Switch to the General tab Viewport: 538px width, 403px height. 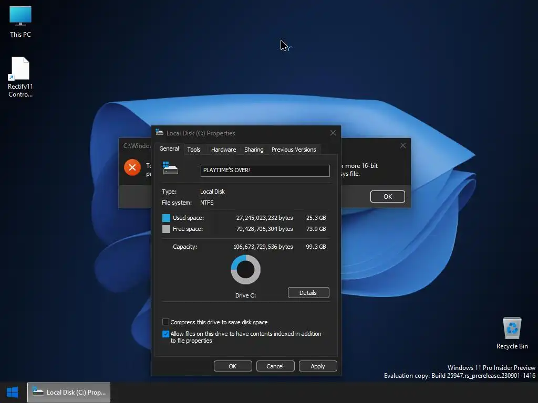click(x=169, y=149)
